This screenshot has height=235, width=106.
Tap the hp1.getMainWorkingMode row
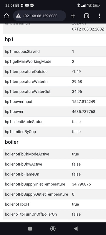point(54,62)
